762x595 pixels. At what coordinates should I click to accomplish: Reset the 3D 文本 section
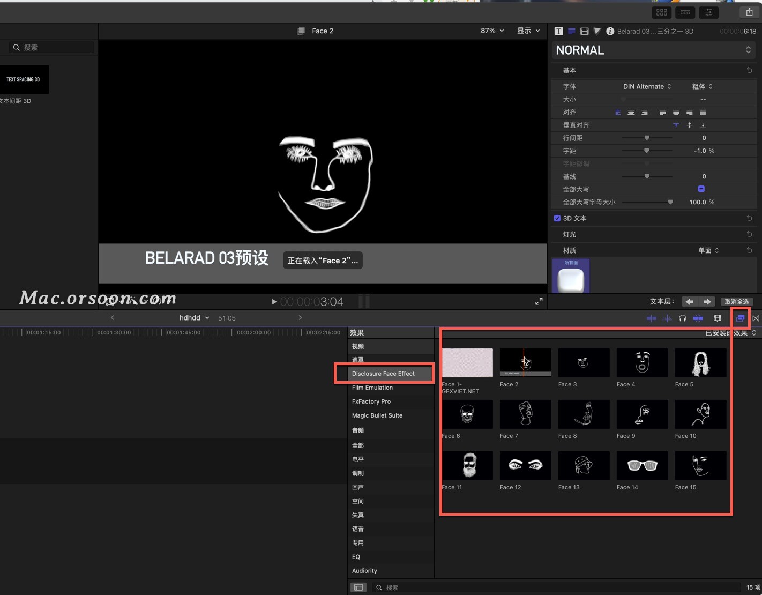(x=749, y=218)
